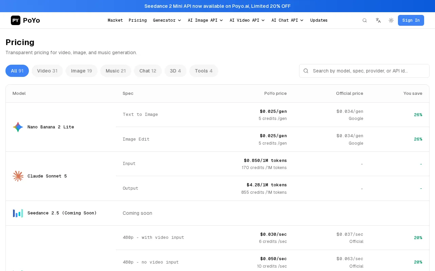Click the $0.030/sec PoYo price
Image resolution: width=435 pixels, height=271 pixels.
[x=274, y=234]
